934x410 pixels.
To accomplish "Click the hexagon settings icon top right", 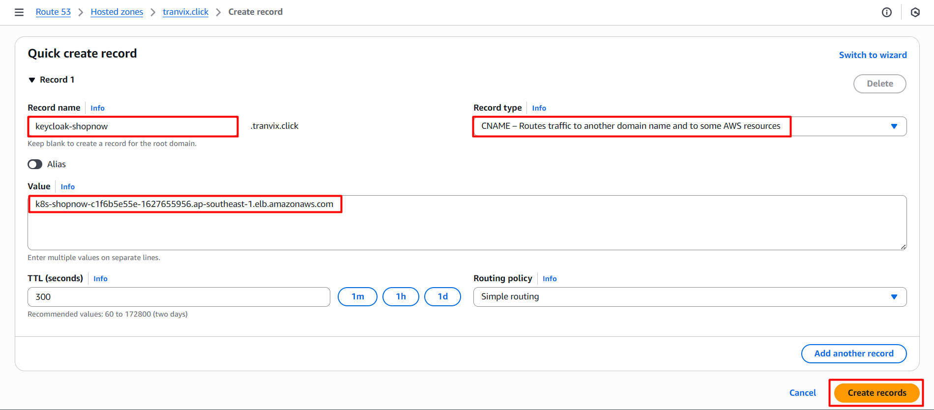I will [915, 12].
